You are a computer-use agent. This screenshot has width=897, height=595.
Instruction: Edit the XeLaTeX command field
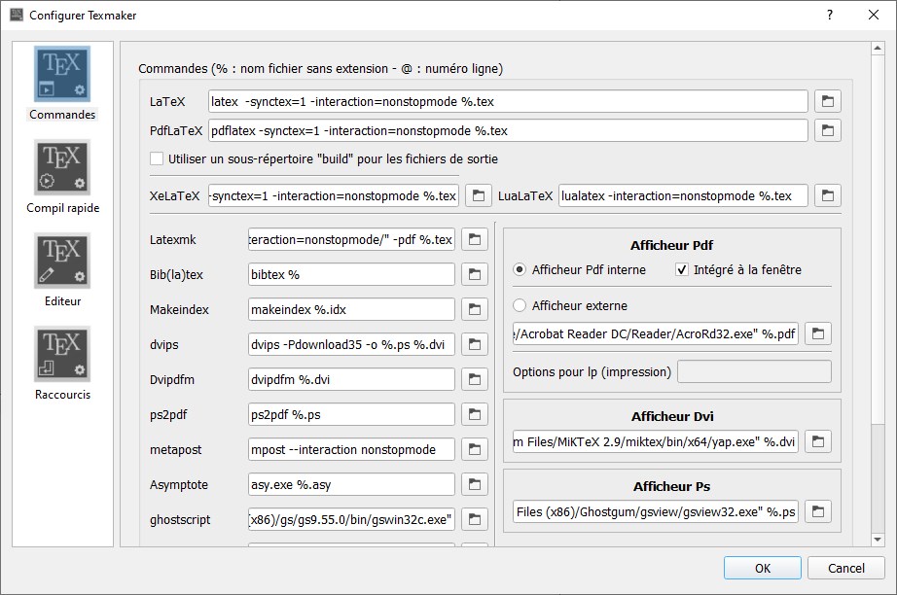pos(334,195)
